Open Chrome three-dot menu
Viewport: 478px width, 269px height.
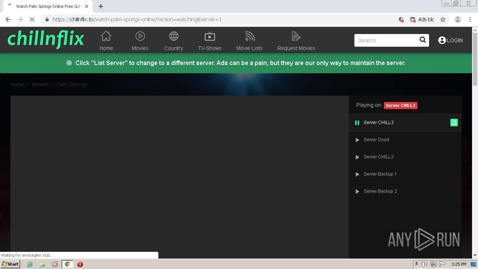coord(470,19)
